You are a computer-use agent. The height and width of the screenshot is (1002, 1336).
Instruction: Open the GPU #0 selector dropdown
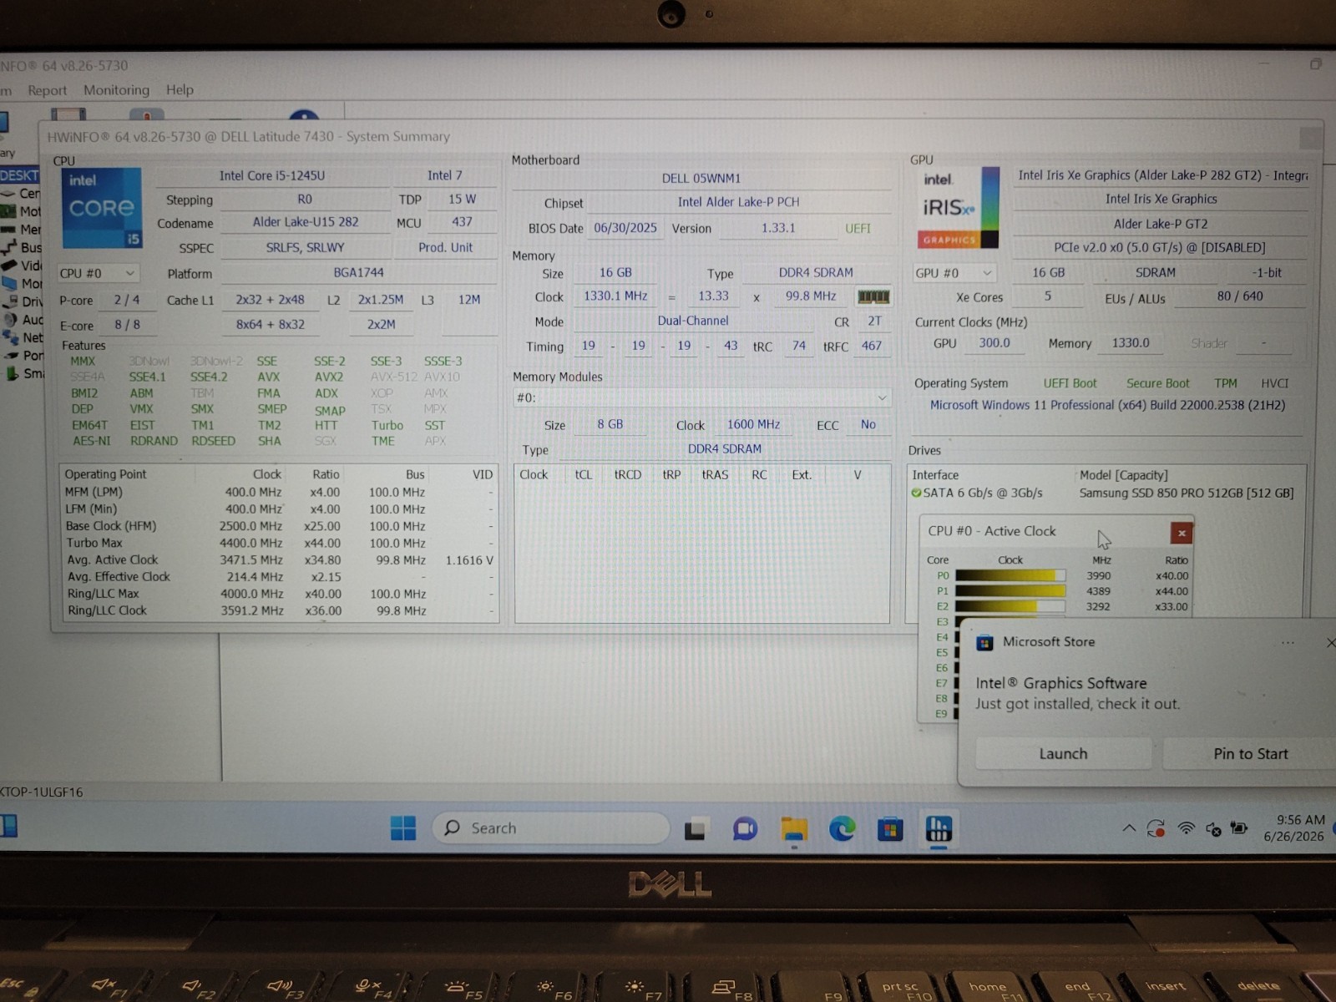955,273
